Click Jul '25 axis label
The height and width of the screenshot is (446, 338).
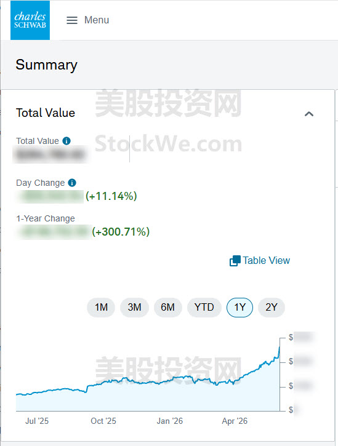(37, 421)
